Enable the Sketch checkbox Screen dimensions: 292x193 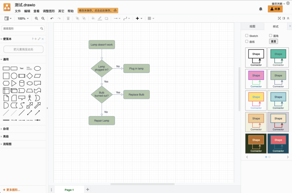(247, 36)
